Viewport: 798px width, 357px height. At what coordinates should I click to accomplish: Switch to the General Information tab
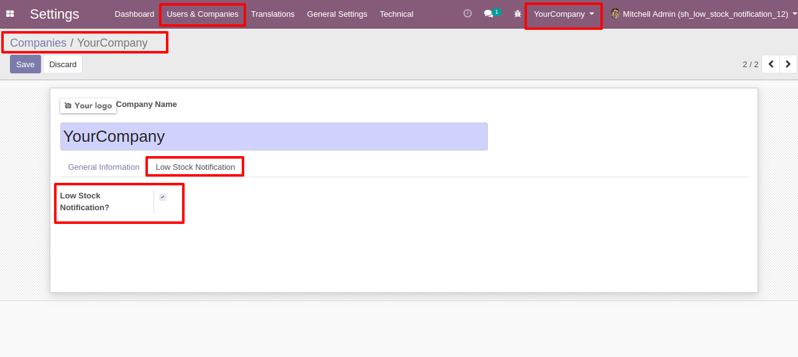click(x=104, y=167)
